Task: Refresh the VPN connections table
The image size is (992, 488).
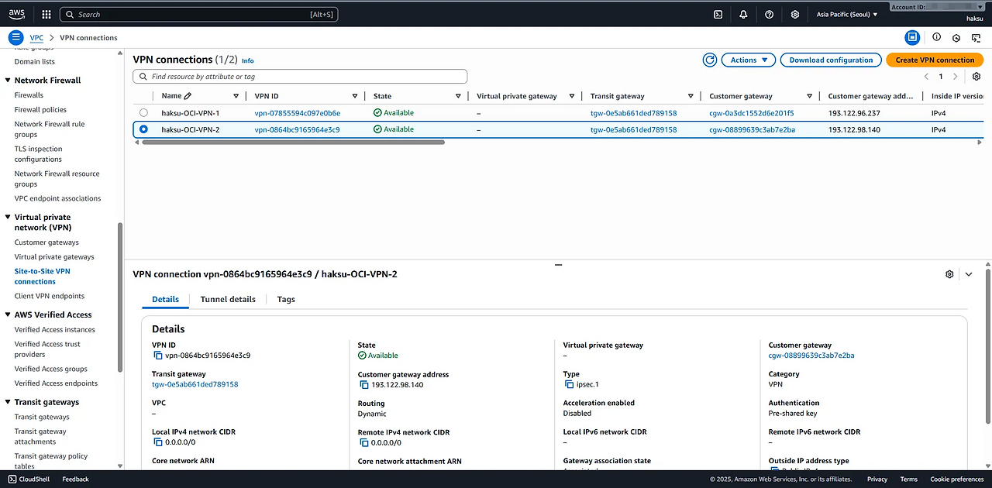Action: click(709, 60)
